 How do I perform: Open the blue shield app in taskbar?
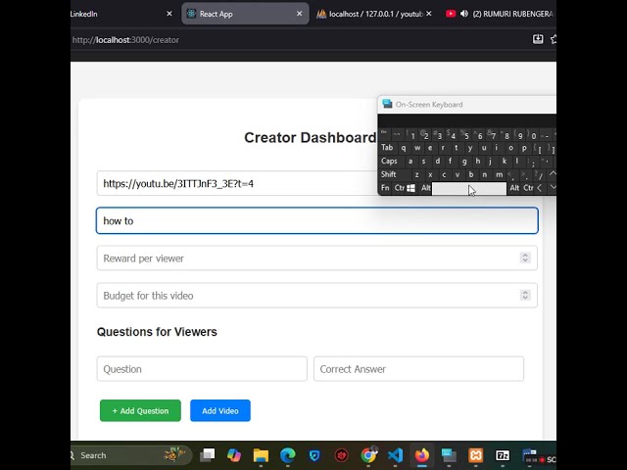[314, 454]
